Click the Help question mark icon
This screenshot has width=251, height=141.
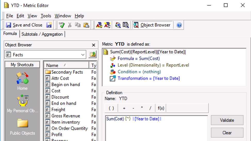click(x=179, y=25)
